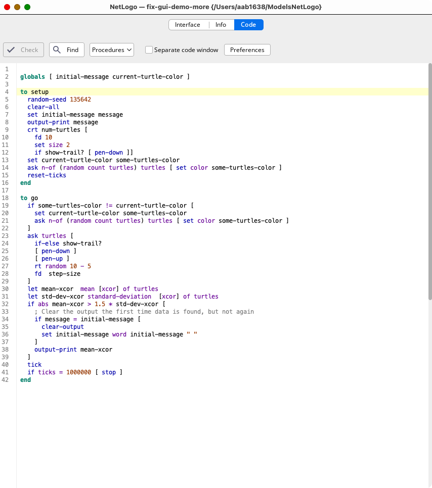Viewport: 432px width, 488px height.
Task: Open Find via the magnifying glass icon
Action: point(57,50)
